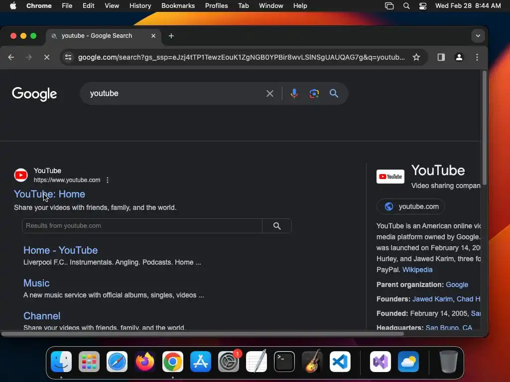Image resolution: width=510 pixels, height=382 pixels.
Task: Open Home - YouTube sitelink
Action: [60, 250]
